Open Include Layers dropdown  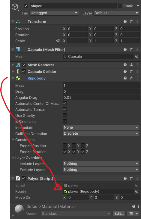(101, 164)
